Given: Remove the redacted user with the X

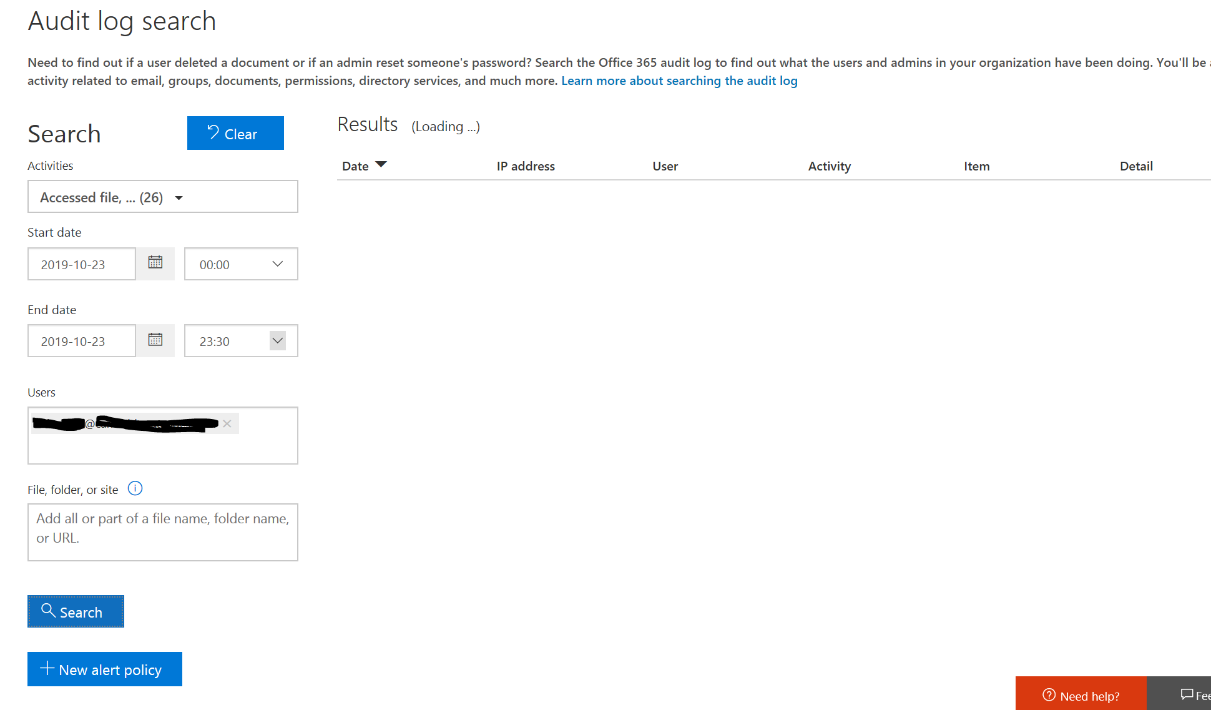Looking at the screenshot, I should 227,423.
